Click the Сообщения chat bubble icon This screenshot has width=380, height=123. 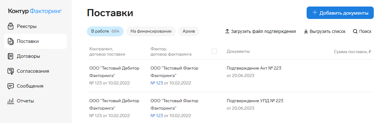(11, 86)
